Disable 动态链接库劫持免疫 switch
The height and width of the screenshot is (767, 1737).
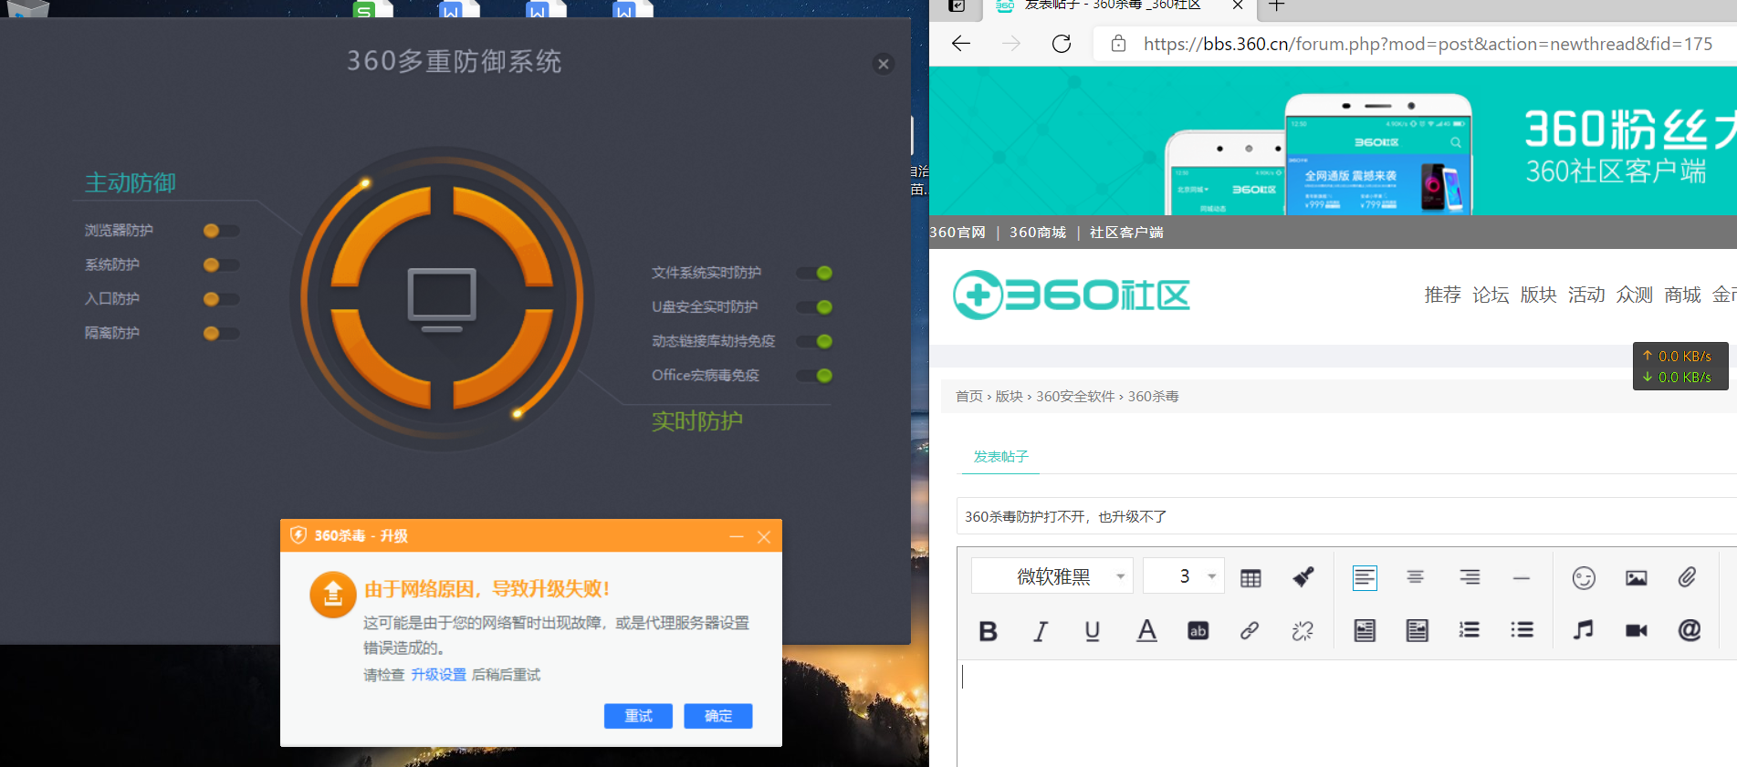point(814,341)
